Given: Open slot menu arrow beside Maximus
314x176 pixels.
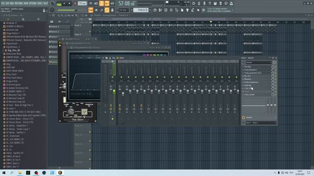Looking at the screenshot, I should (x=243, y=79).
